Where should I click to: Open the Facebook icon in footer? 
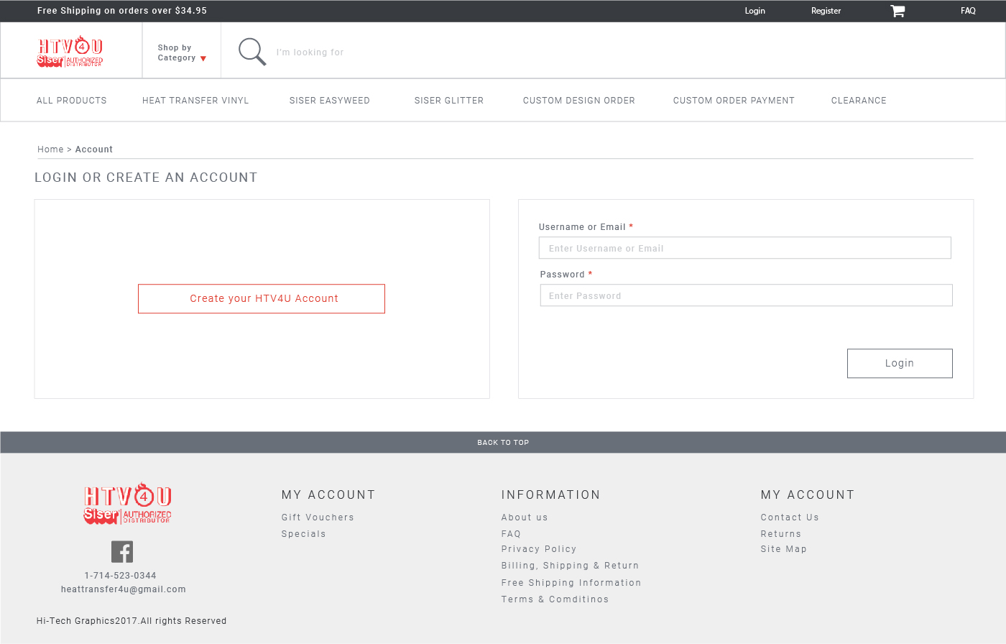click(x=122, y=551)
